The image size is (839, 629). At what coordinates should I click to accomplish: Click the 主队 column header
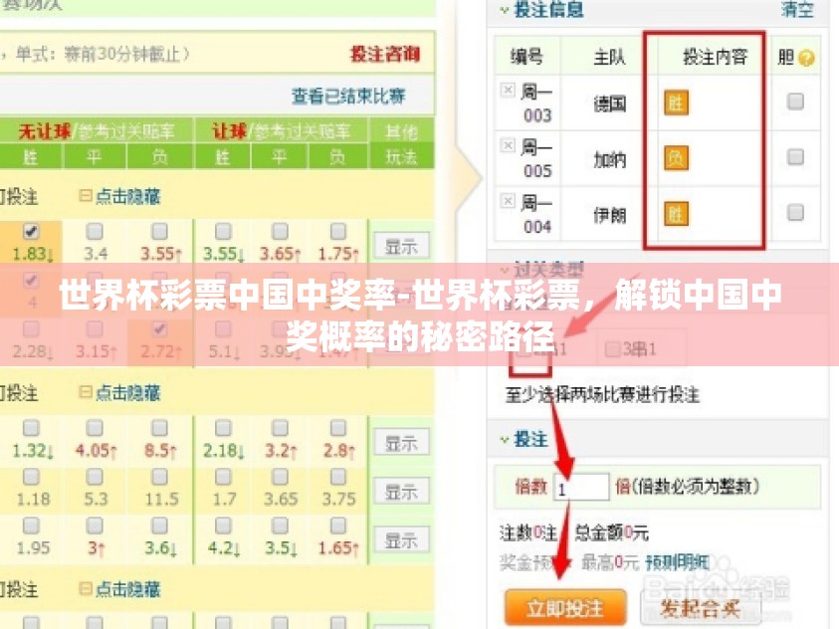tap(609, 57)
